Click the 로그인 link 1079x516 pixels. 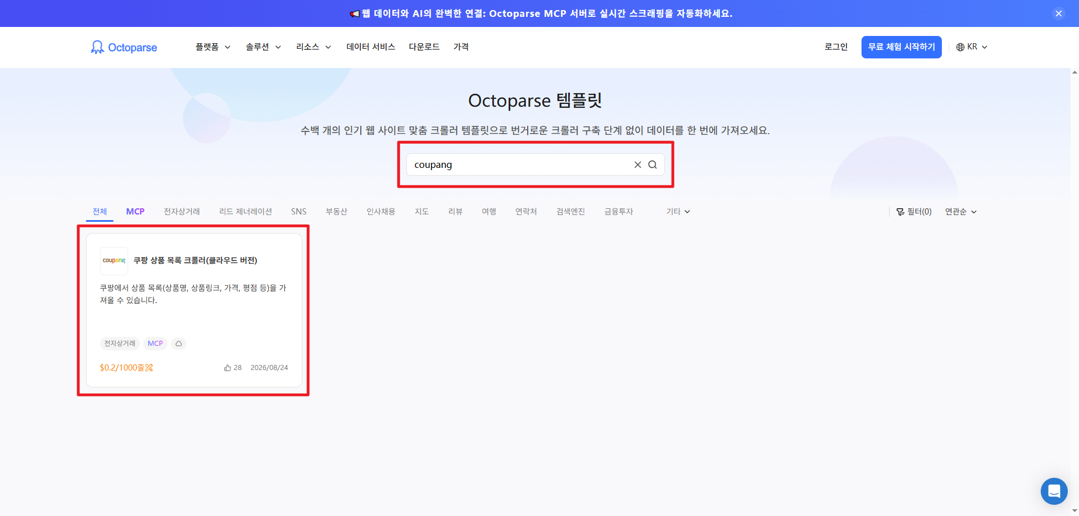(836, 47)
